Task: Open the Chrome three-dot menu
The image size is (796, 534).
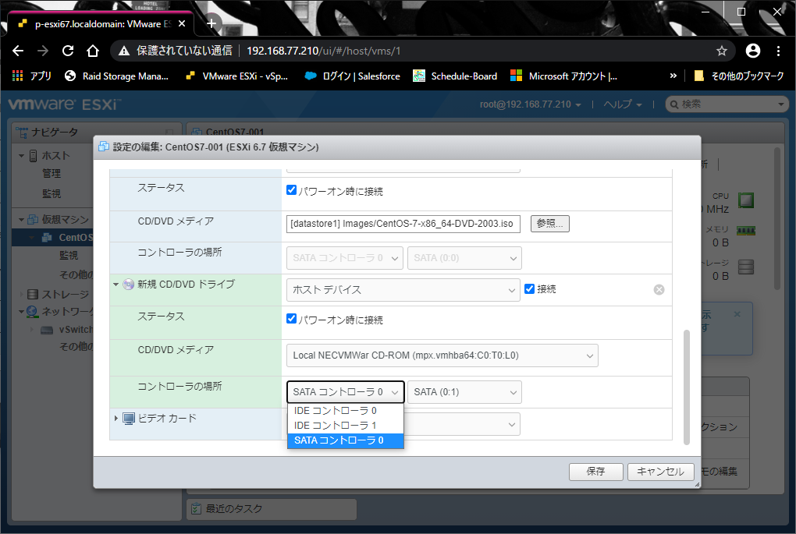Action: click(x=778, y=51)
